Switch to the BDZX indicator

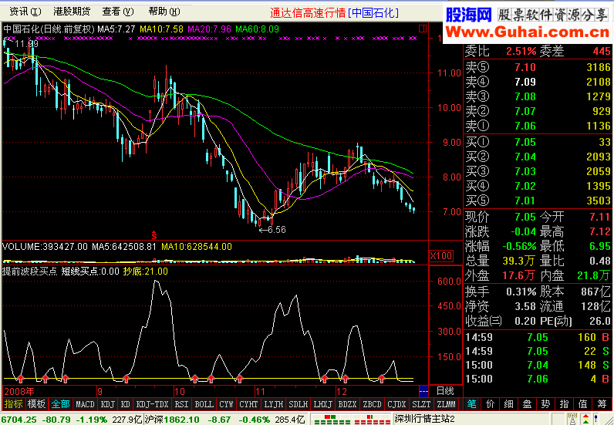click(347, 404)
